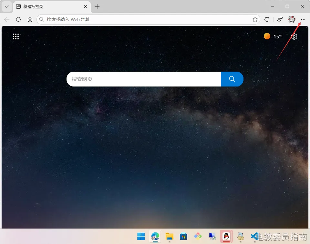Click the Back arrow button

pos(7,19)
